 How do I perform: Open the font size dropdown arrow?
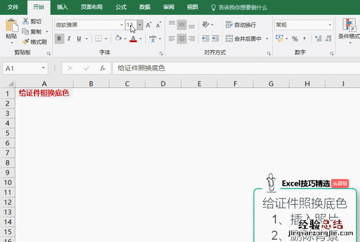tap(140, 25)
